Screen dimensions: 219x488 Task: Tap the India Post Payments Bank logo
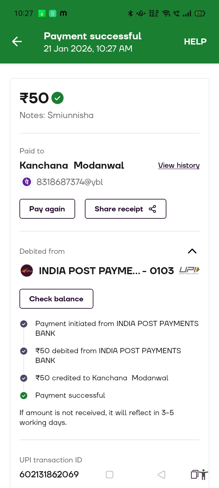pyautogui.click(x=27, y=271)
